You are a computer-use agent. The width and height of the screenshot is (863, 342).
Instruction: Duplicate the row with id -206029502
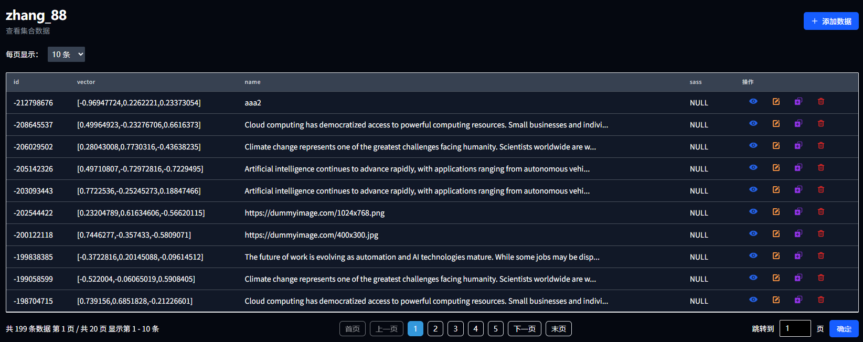(798, 145)
